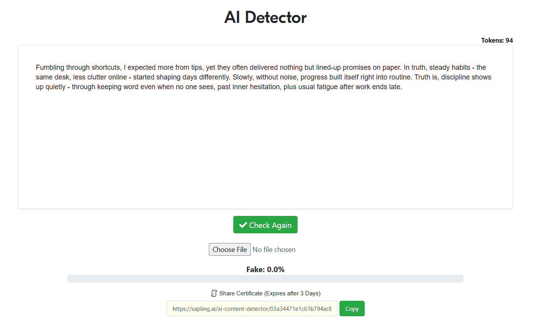Click the empty area of the text box

click(265, 155)
